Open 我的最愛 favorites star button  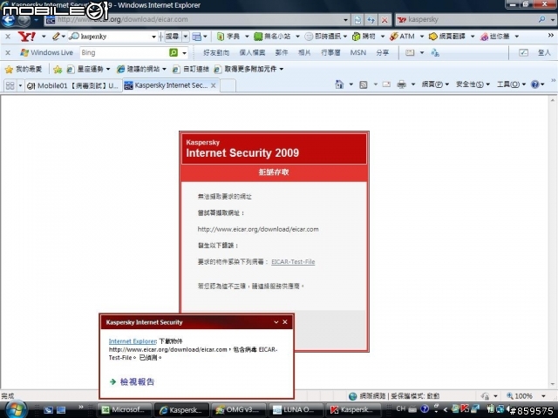tap(24, 69)
